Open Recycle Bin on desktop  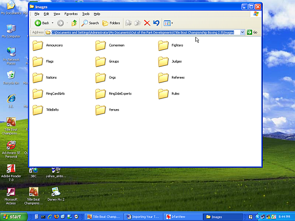[11, 78]
